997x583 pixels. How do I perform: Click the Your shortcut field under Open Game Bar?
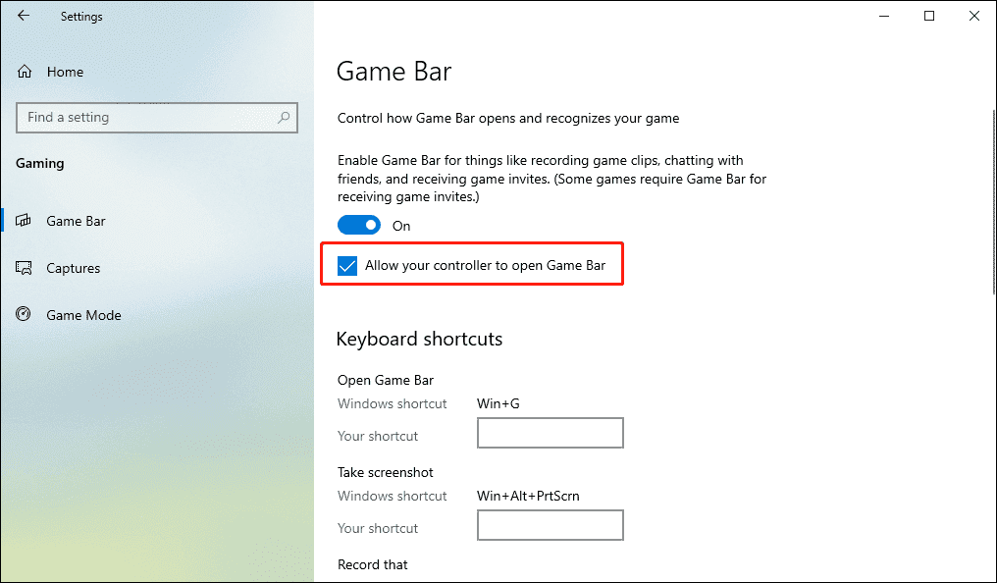[550, 433]
